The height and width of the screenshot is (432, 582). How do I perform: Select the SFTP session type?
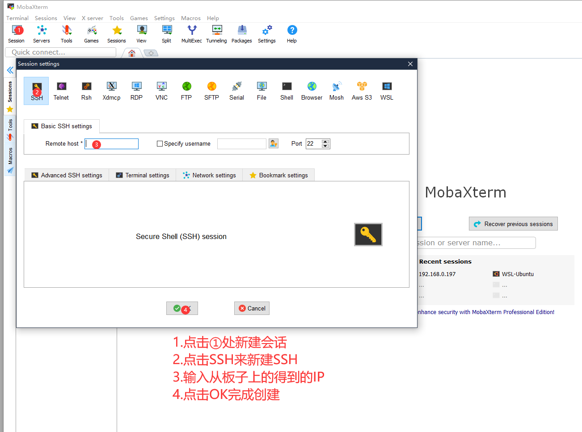point(211,91)
